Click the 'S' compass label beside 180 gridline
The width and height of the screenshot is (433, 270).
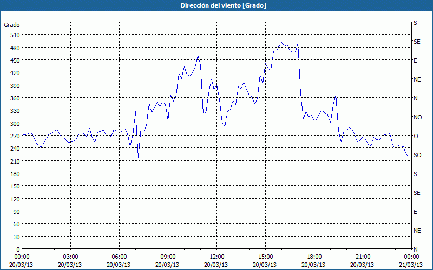click(415, 174)
